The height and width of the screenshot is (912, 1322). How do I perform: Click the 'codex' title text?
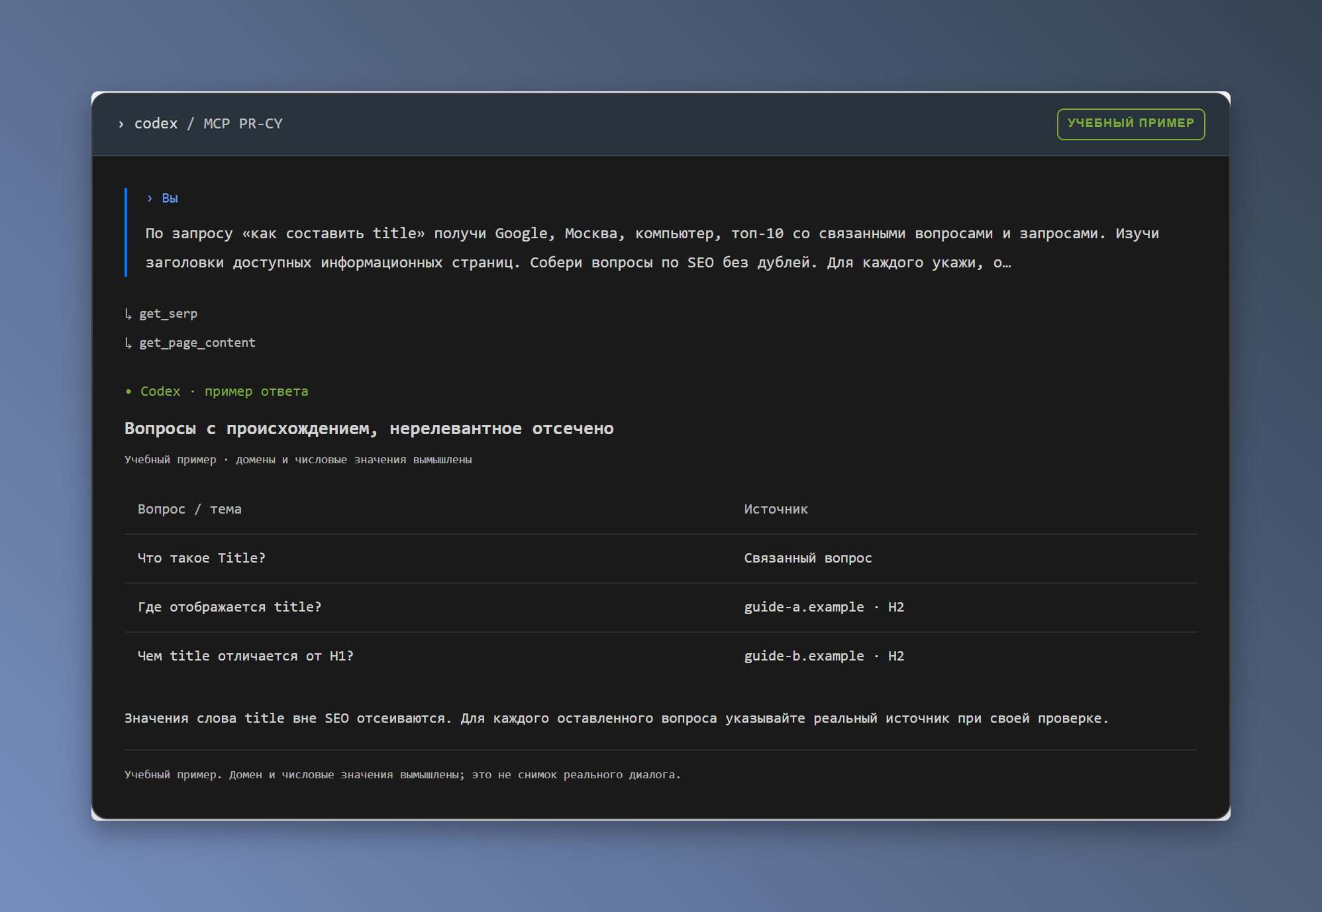tap(156, 124)
